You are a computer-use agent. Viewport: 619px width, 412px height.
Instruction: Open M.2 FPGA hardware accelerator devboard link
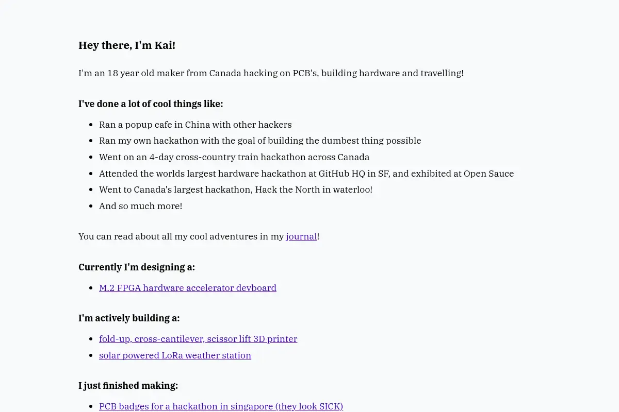click(188, 288)
